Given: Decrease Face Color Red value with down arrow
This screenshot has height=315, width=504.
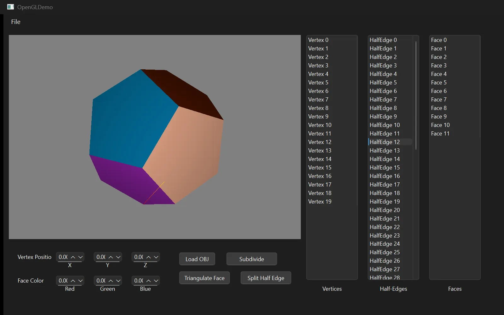Looking at the screenshot, I should pos(80,281).
